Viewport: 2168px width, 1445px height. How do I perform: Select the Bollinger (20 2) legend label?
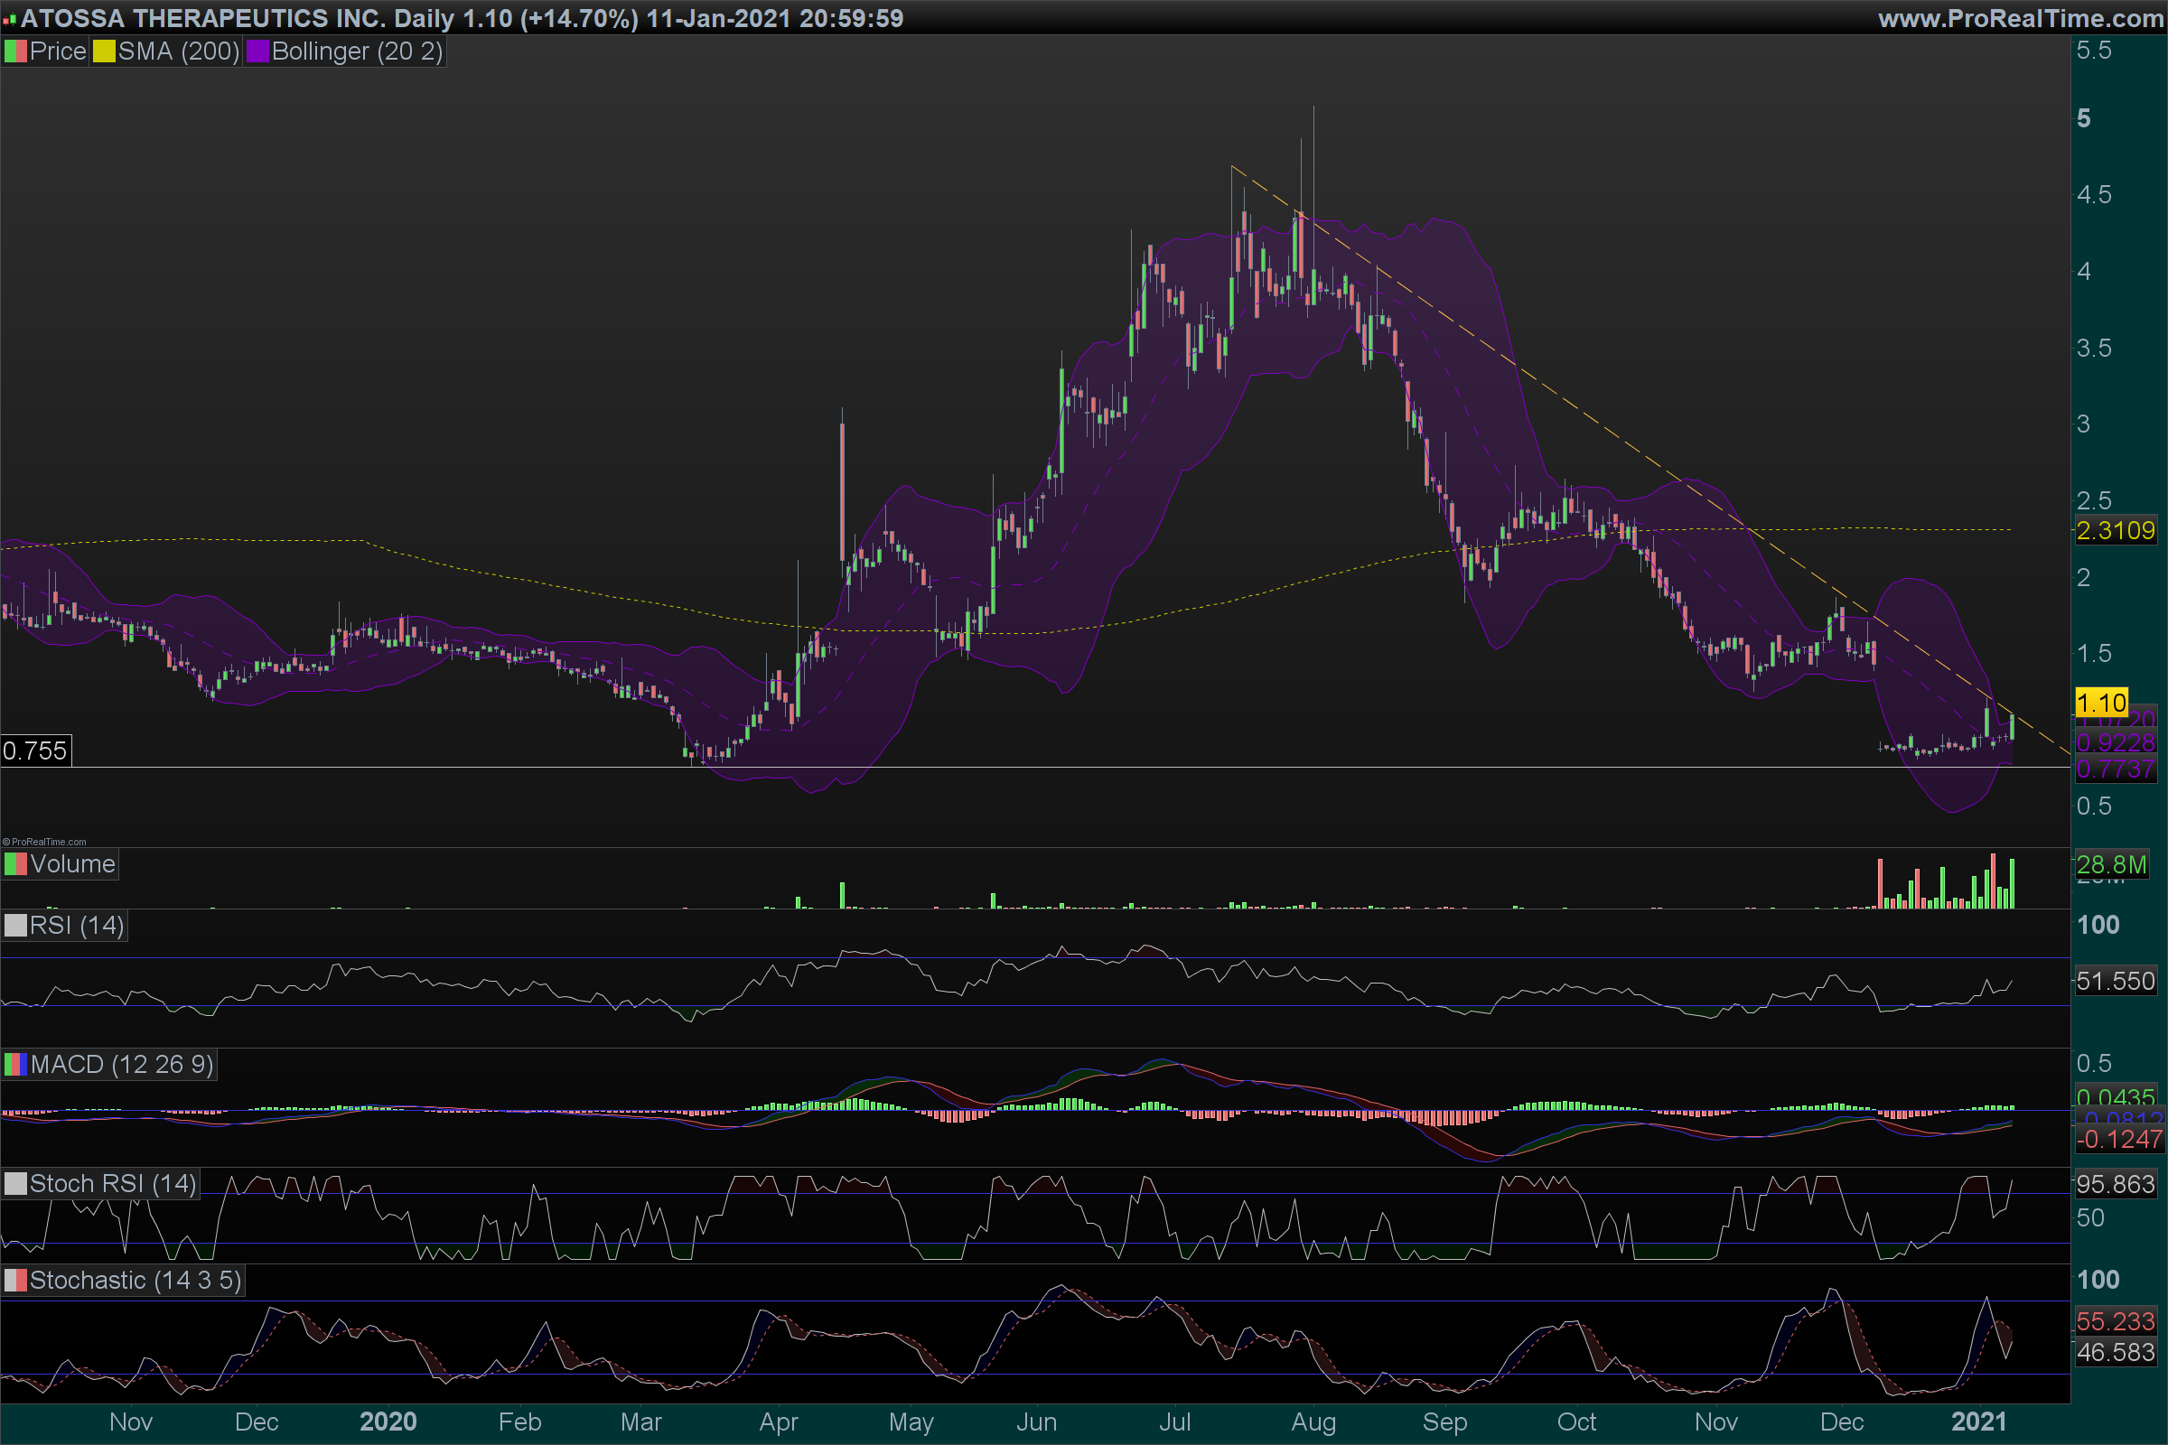point(357,51)
